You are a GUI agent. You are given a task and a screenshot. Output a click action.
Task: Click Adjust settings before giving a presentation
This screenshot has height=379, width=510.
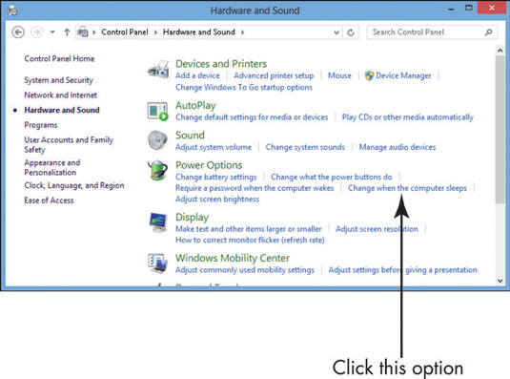coord(402,270)
